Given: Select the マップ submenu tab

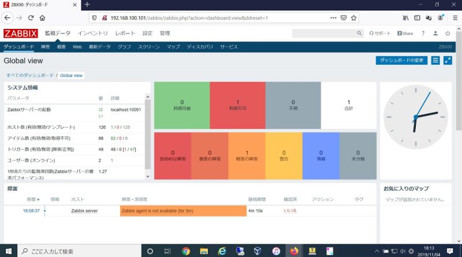Looking at the screenshot, I should (173, 47).
